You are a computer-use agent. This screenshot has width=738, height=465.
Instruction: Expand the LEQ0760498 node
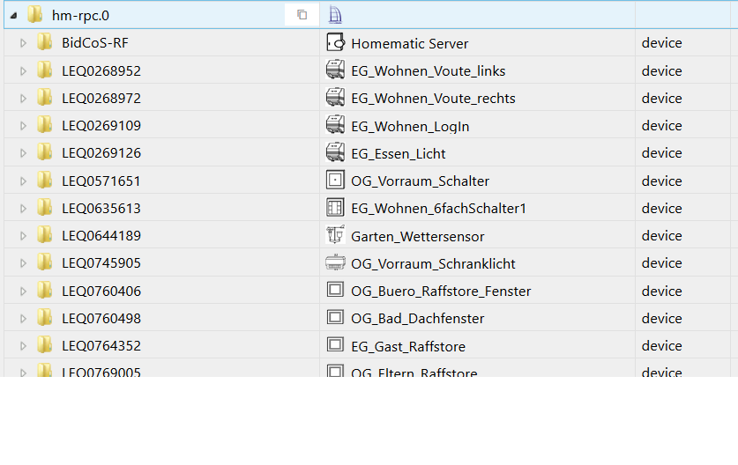23,318
